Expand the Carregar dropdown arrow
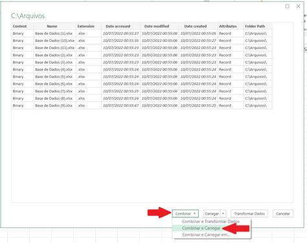Screen dimensions: 307x243 pos(223,213)
